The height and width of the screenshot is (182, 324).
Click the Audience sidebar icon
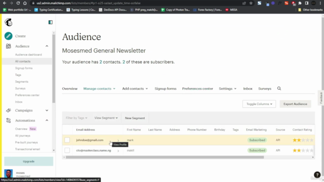point(9,46)
